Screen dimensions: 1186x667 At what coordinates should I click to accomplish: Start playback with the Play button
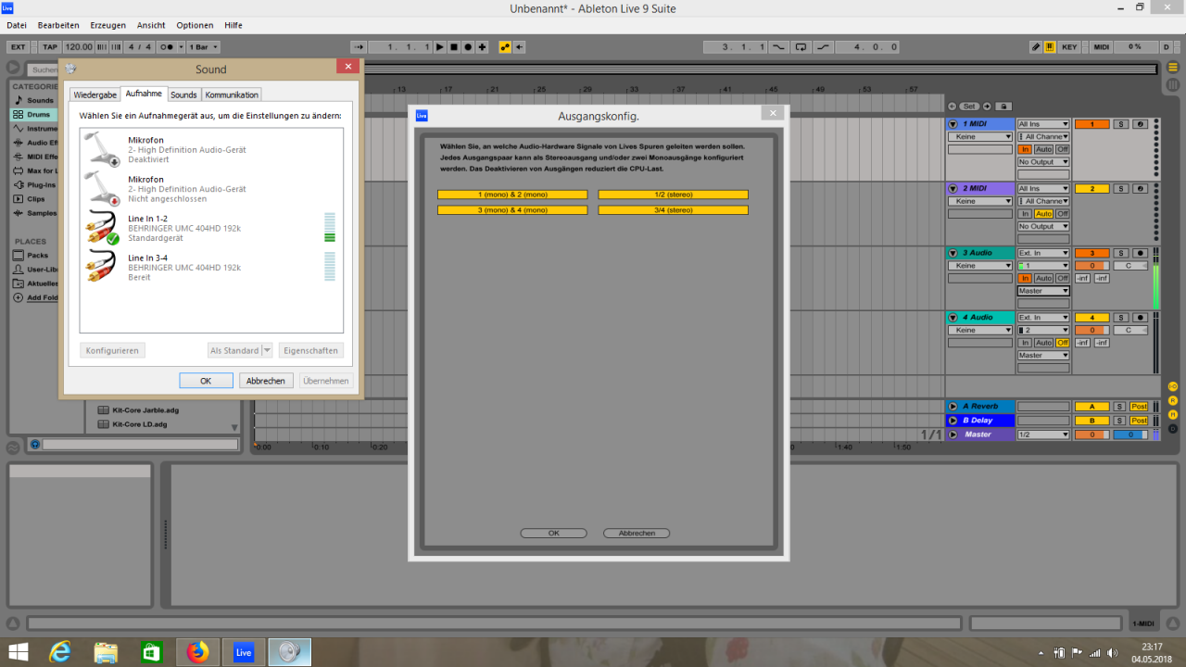pyautogui.click(x=440, y=46)
